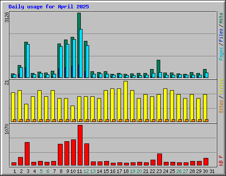
Task: Click day label 30 on the x-axis
Action: click(205, 171)
